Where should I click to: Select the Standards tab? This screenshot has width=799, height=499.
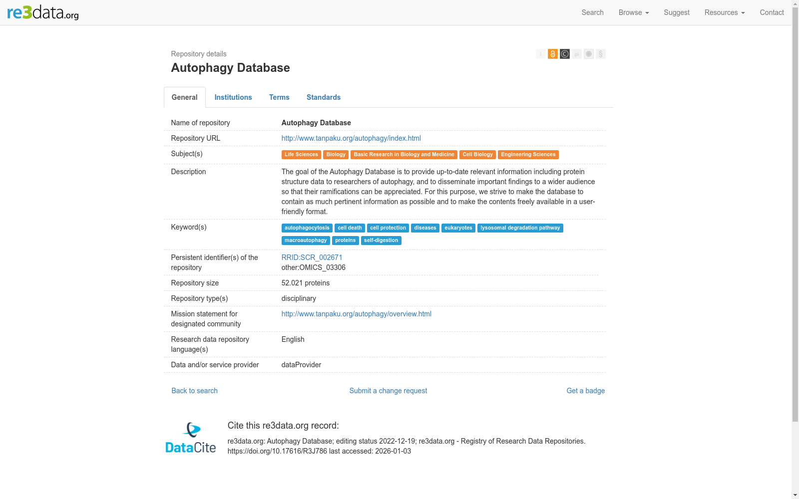click(x=324, y=97)
